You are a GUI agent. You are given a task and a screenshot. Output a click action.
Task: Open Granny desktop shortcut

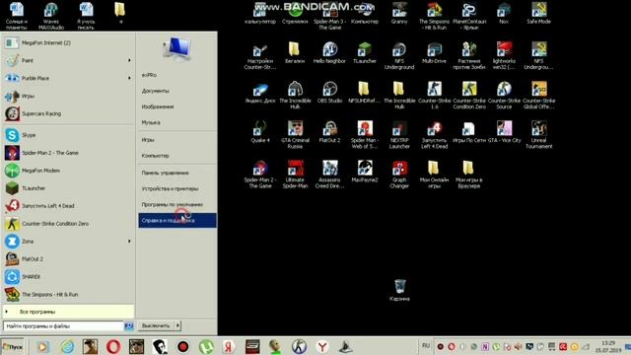(x=399, y=13)
